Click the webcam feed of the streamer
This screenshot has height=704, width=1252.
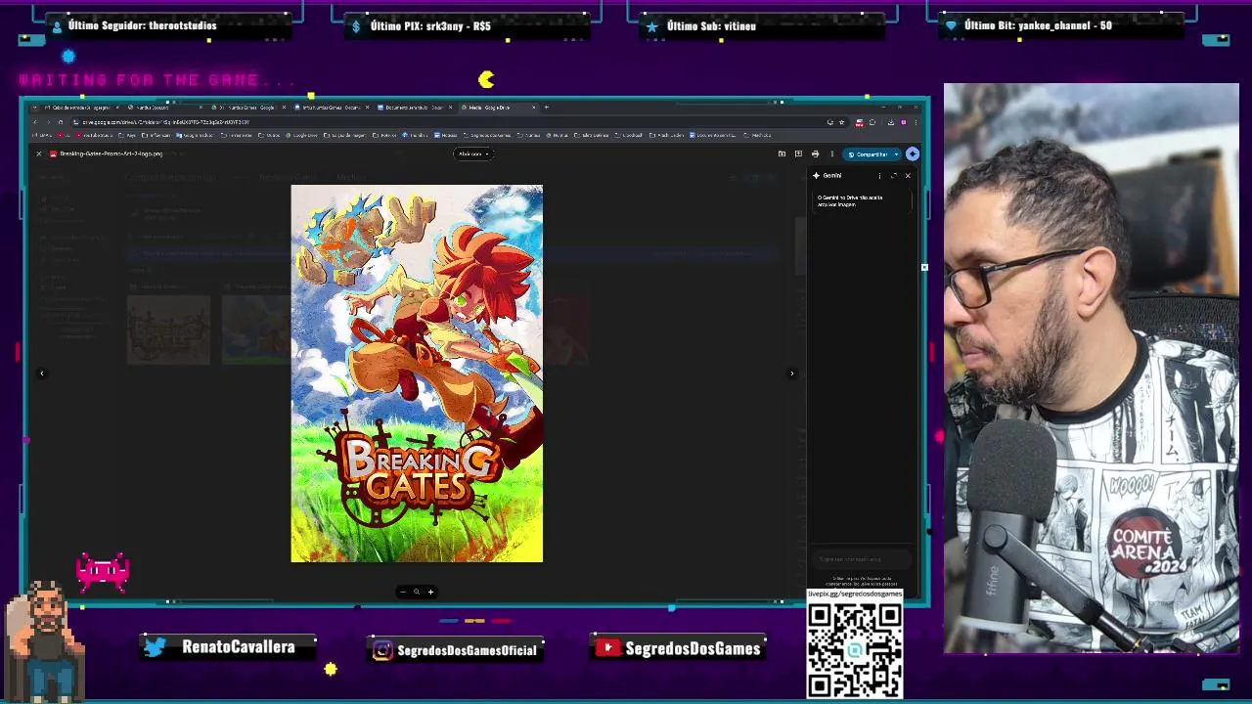pos(1091,369)
